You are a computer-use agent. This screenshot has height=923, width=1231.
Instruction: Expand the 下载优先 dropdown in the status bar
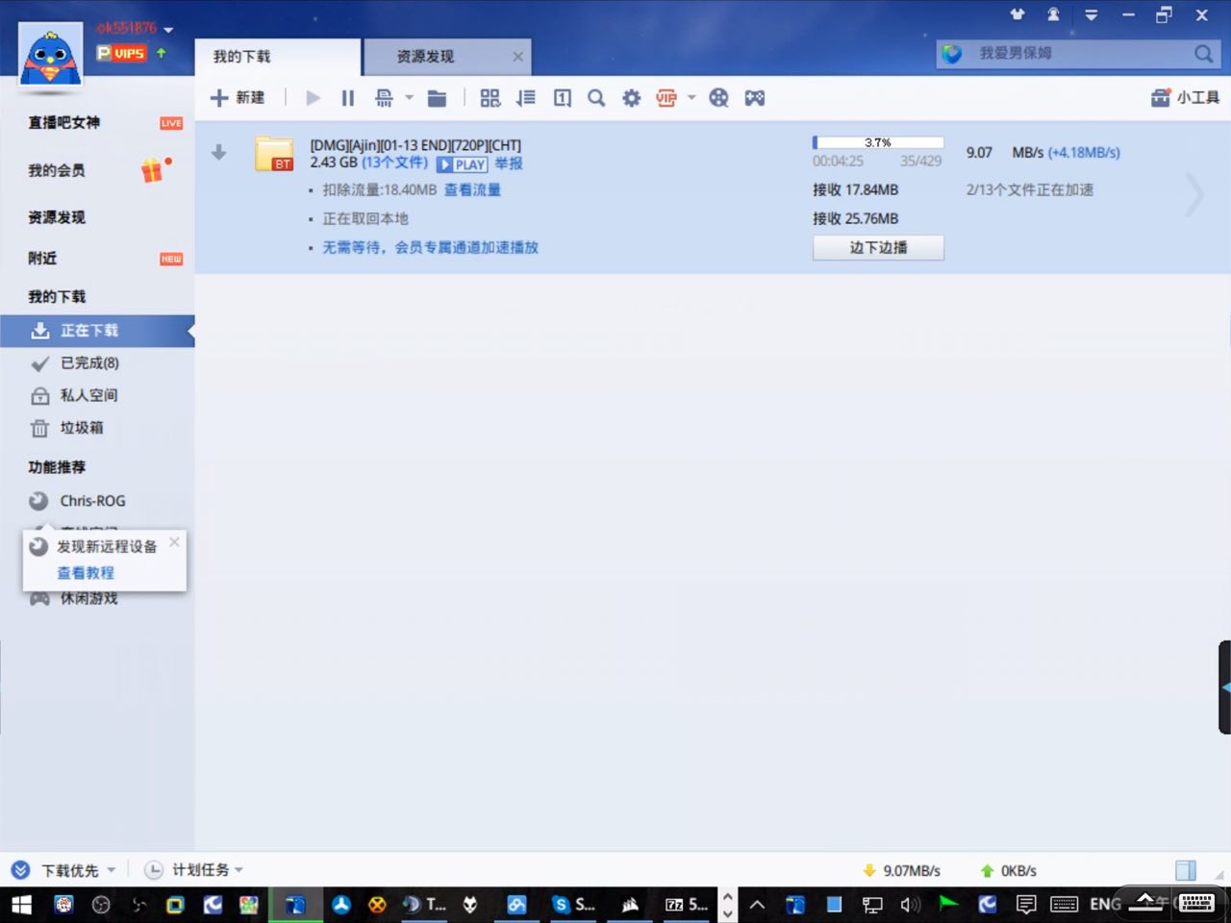click(112, 870)
